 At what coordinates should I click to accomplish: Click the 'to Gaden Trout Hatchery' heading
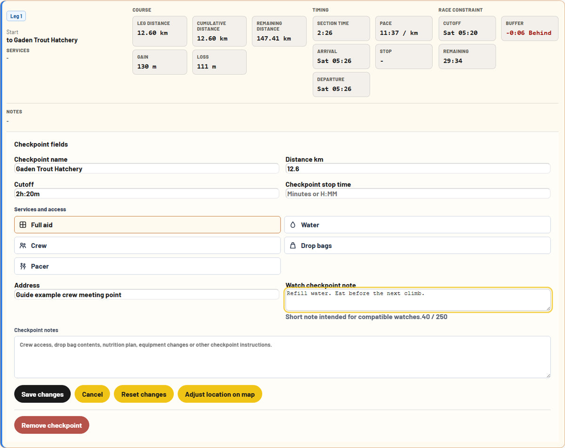42,40
